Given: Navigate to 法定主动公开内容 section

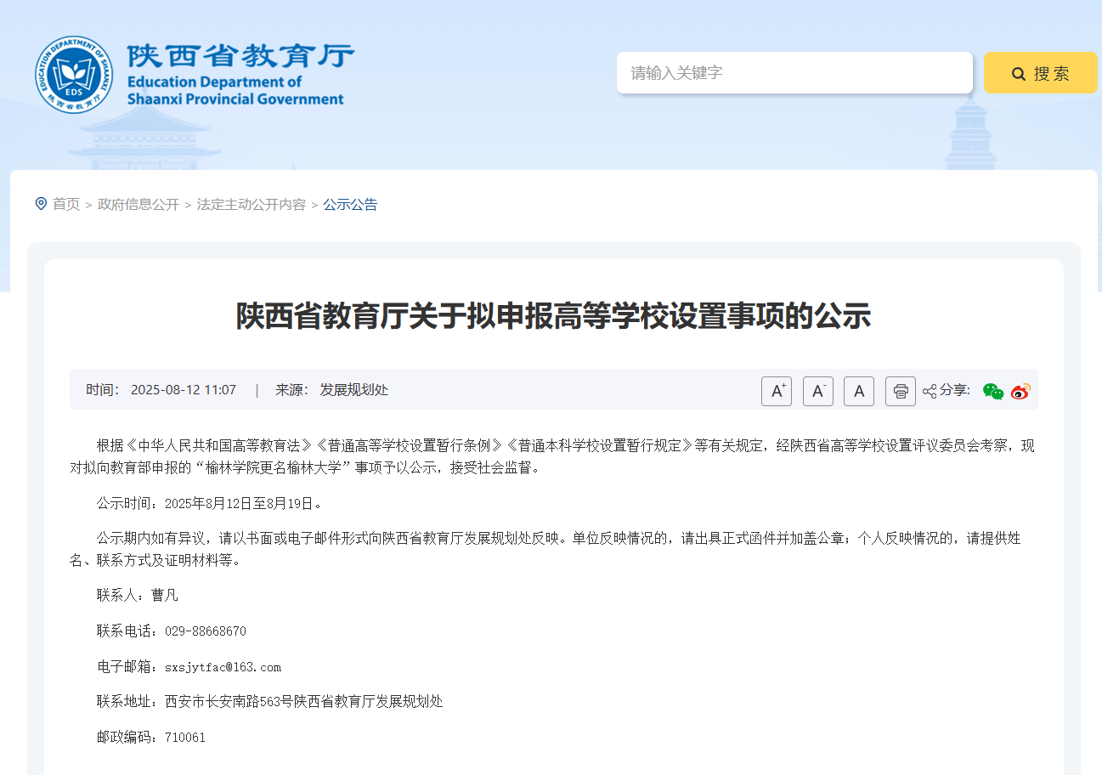Looking at the screenshot, I should 251,204.
